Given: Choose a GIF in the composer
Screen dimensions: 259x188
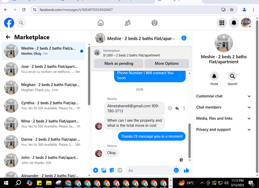Looking at the screenshot, I should 120,170.
